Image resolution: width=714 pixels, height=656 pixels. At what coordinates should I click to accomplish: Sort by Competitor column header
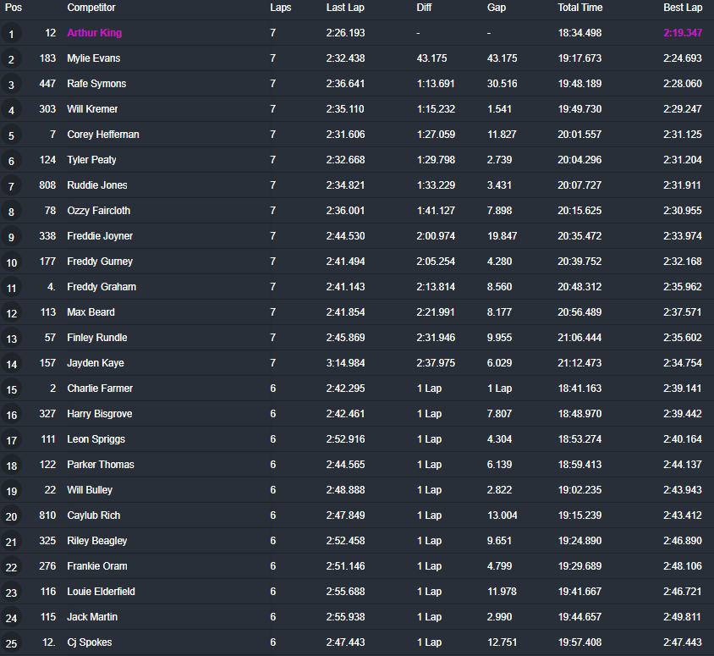(x=91, y=8)
